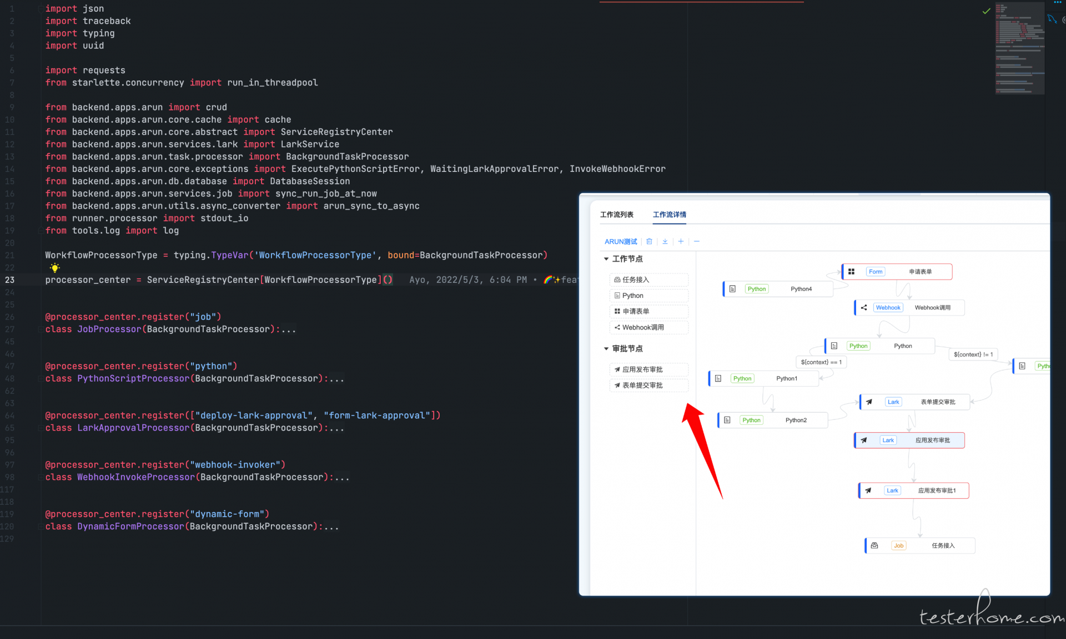1066x639 pixels.
Task: Expand the folded WebhookInvokeProcessor class body
Action: click(342, 478)
